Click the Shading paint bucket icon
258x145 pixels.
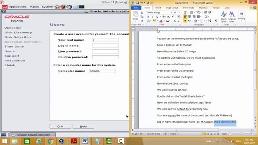(x=196, y=21)
